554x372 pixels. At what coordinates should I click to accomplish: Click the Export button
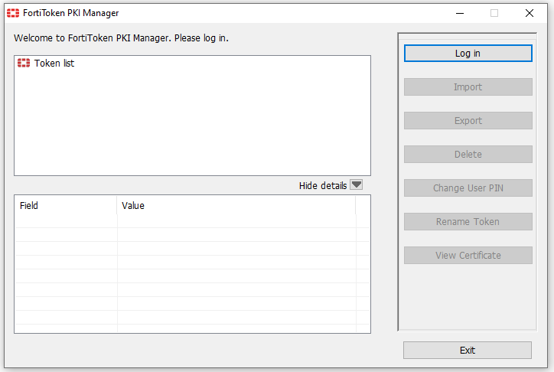click(468, 121)
